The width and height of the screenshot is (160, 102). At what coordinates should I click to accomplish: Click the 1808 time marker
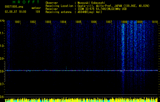pos(124,22)
